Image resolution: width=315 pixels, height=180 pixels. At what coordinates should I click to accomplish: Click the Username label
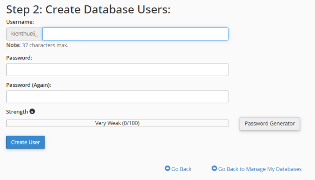[20, 22]
